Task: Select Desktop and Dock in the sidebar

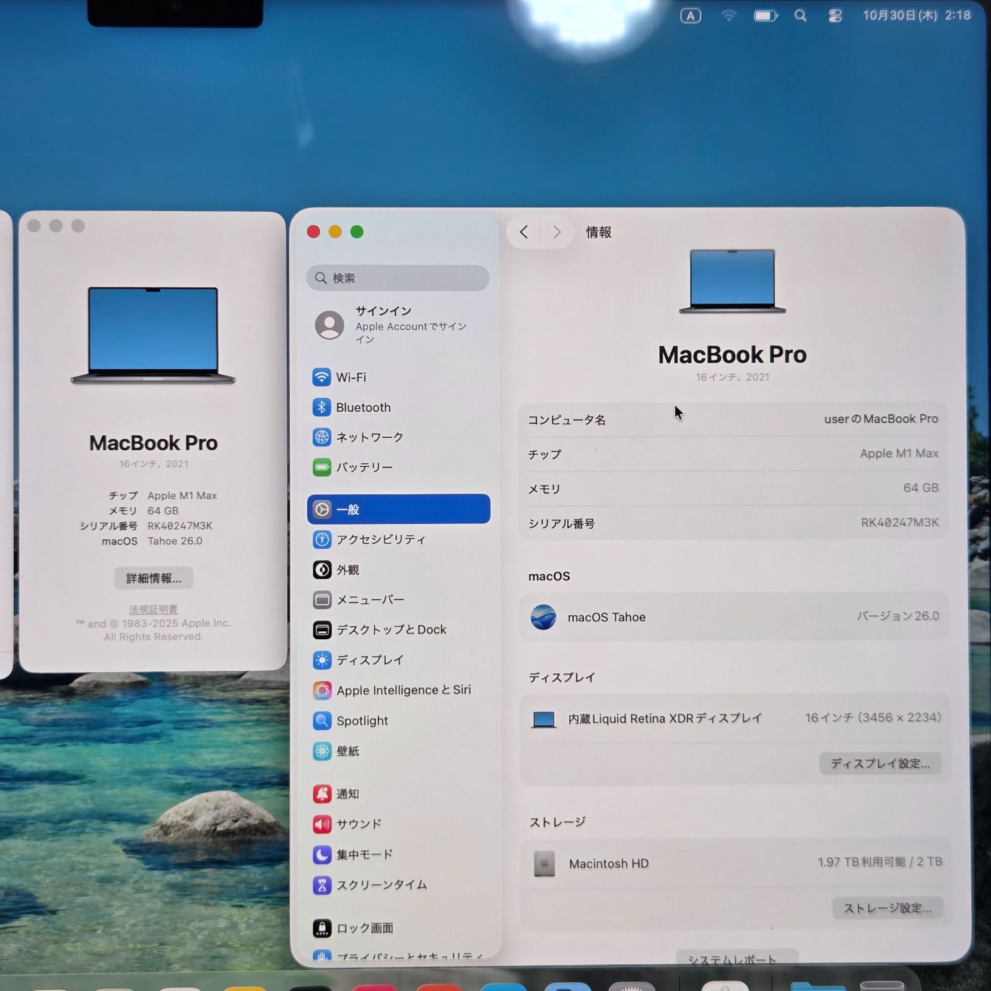Action: click(x=390, y=630)
